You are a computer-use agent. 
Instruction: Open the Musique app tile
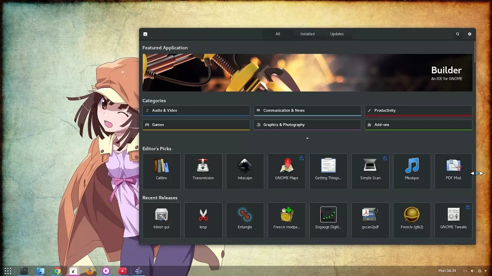click(412, 171)
